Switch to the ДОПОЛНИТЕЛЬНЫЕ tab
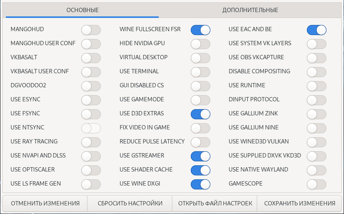 250,10
